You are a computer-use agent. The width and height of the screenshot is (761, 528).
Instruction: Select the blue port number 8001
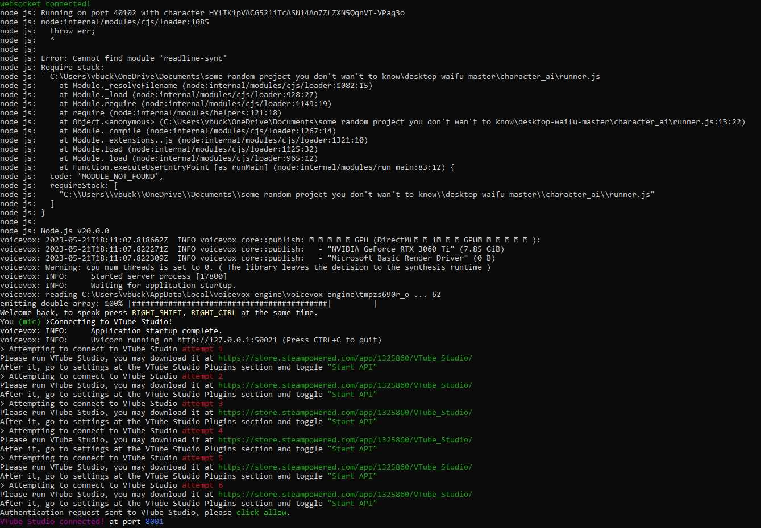pyautogui.click(x=154, y=521)
